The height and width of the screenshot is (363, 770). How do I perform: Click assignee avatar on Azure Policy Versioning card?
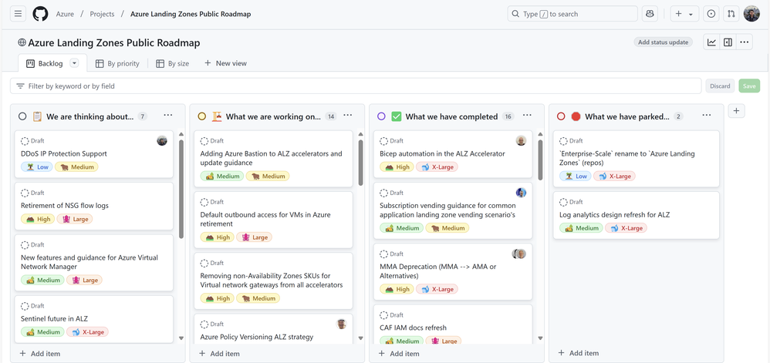(341, 324)
